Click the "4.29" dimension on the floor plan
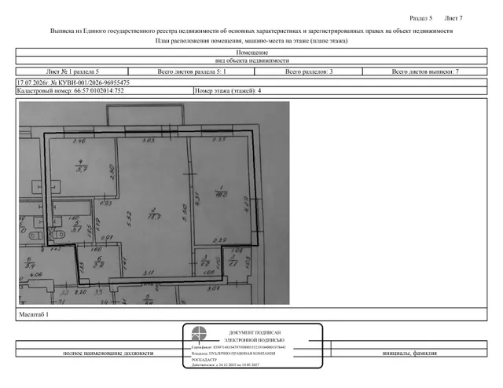The height and width of the screenshot is (388, 503). pyautogui.click(x=246, y=204)
